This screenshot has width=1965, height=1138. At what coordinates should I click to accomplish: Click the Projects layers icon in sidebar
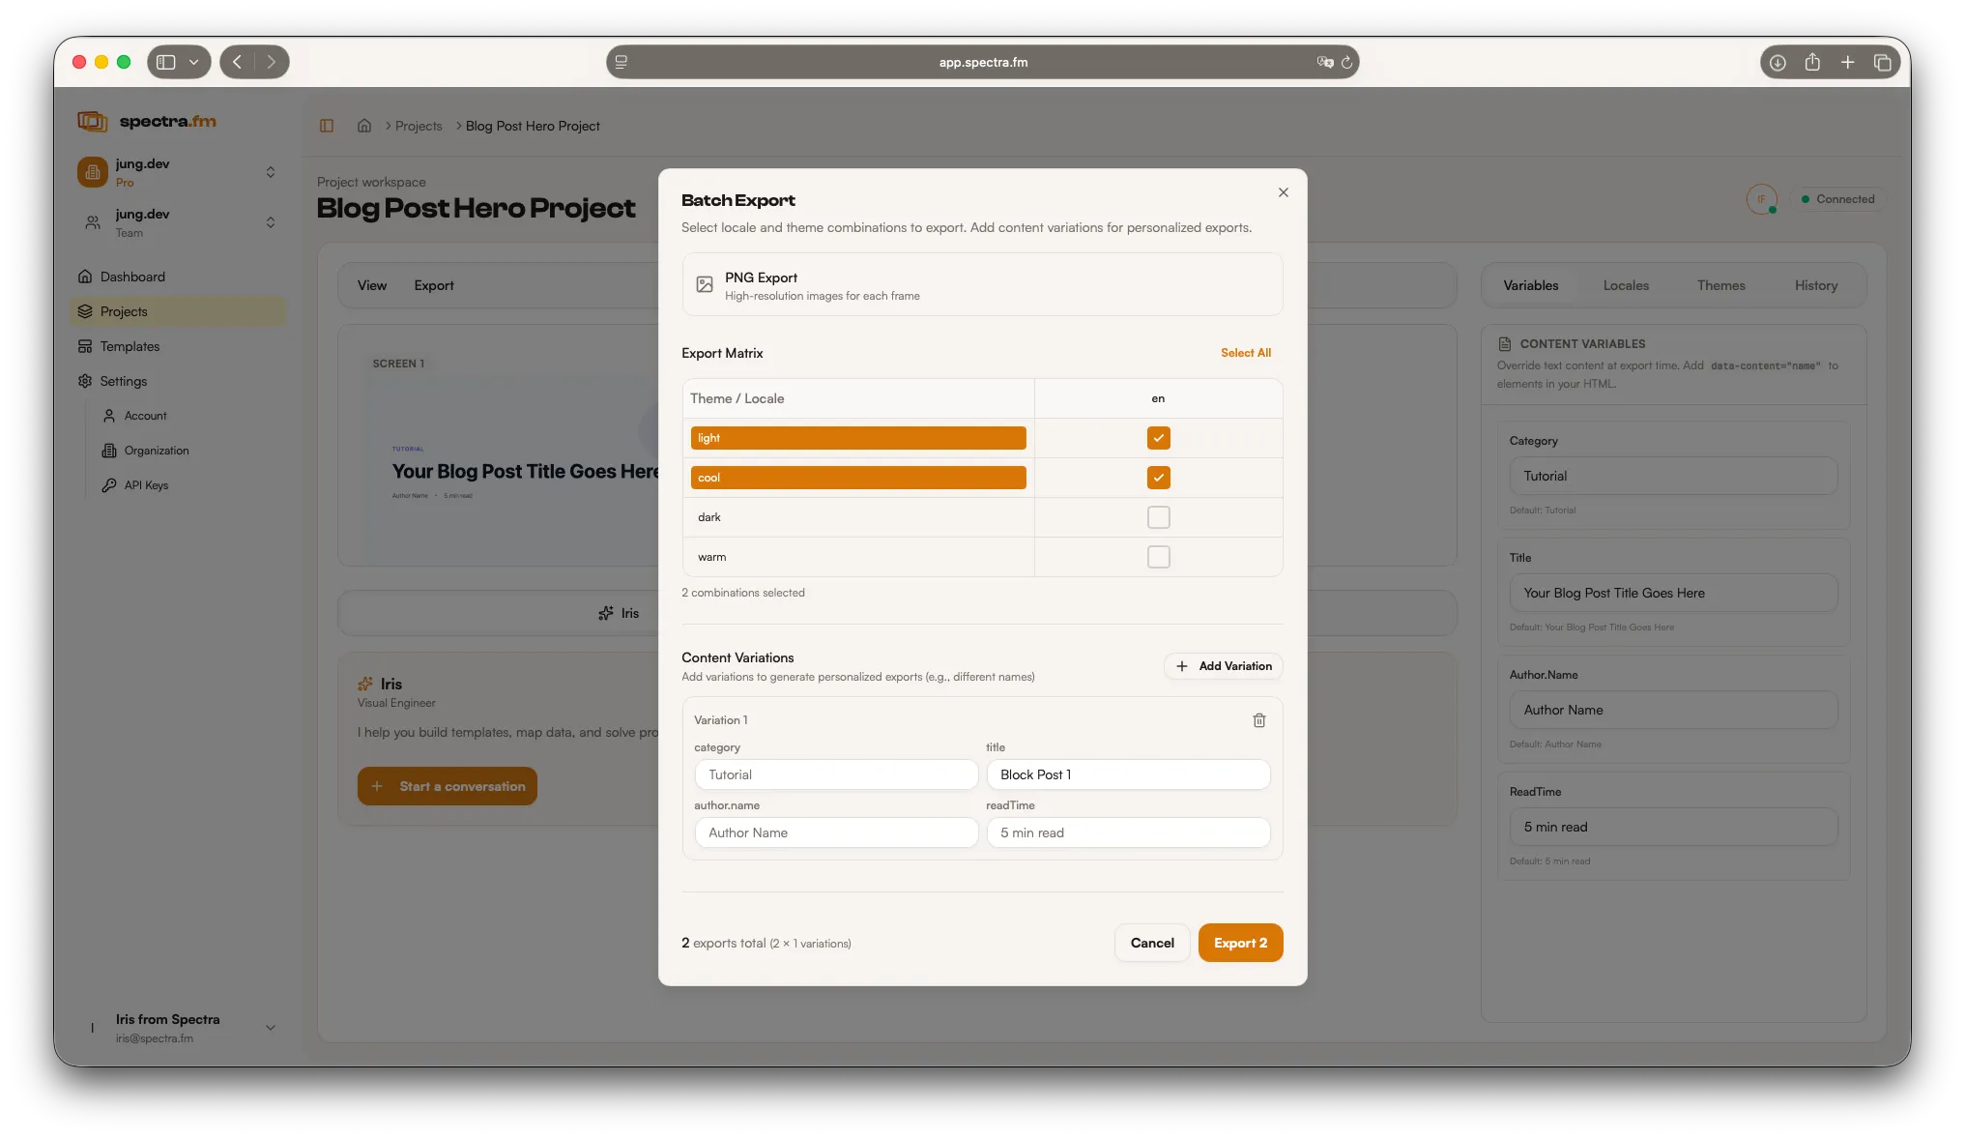(x=86, y=311)
